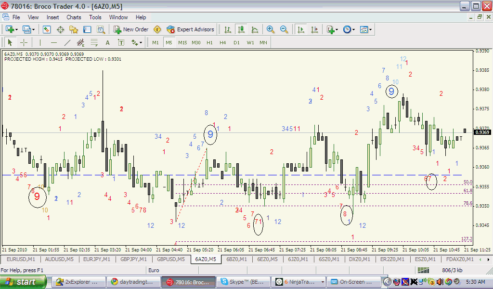Zoom in on the chart

click(270, 29)
